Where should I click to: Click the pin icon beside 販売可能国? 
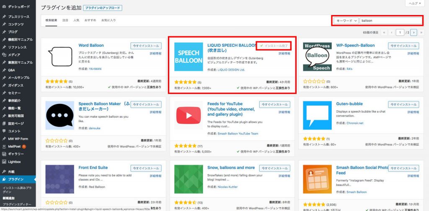(4, 116)
